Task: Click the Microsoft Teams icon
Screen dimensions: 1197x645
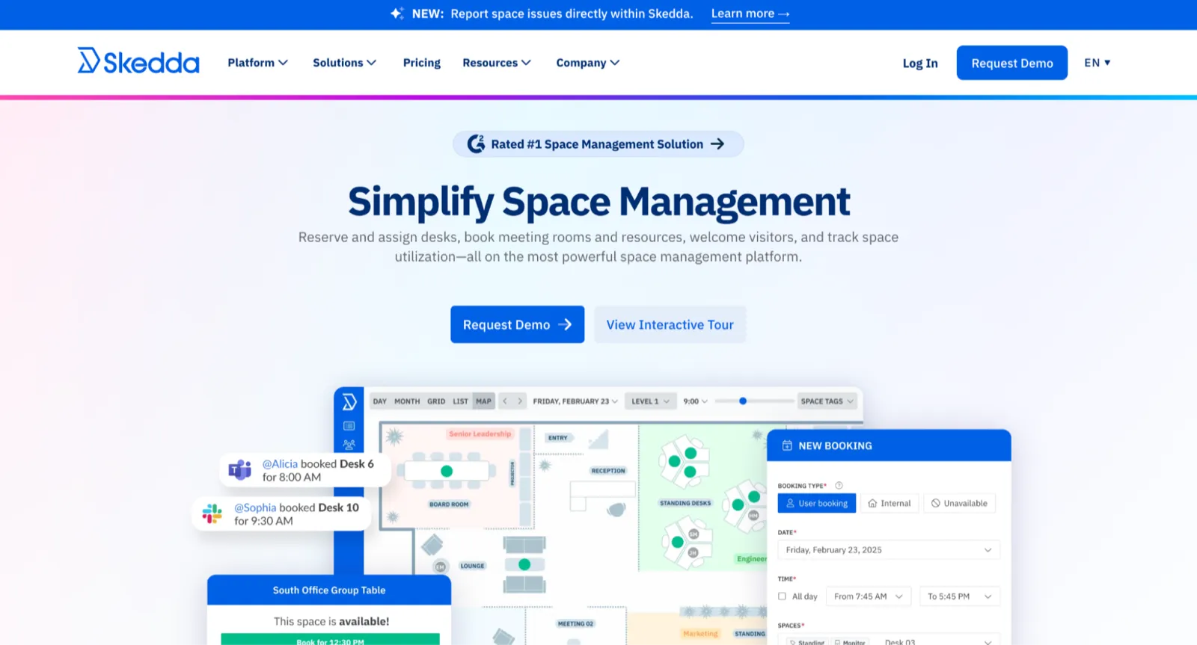Action: [240, 470]
